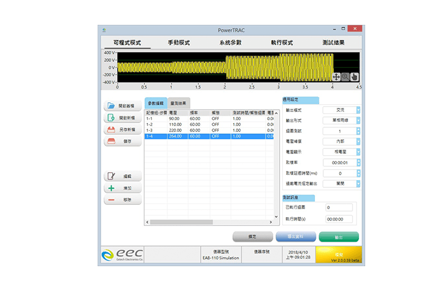Viewport: 444px width, 291px height.
Task: Click the 執行時間(s) field showing 00:00:00
Action: click(x=339, y=219)
